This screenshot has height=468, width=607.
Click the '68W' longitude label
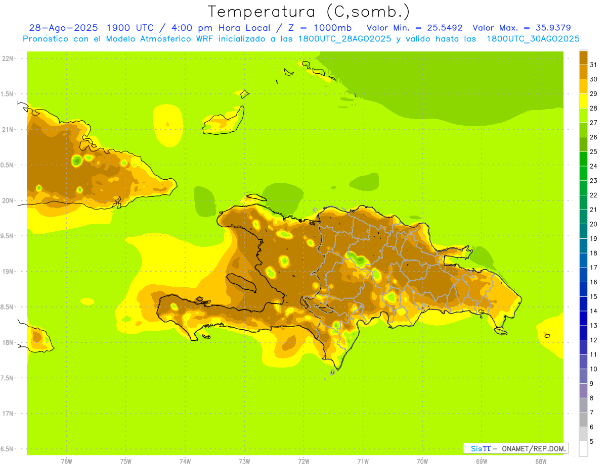point(541,461)
